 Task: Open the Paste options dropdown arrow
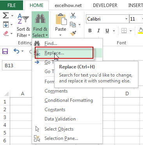coord(60,35)
